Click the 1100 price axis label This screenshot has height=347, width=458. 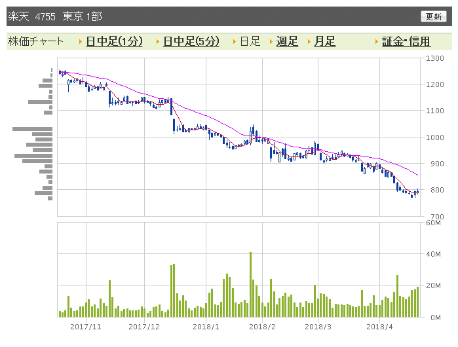coord(434,111)
